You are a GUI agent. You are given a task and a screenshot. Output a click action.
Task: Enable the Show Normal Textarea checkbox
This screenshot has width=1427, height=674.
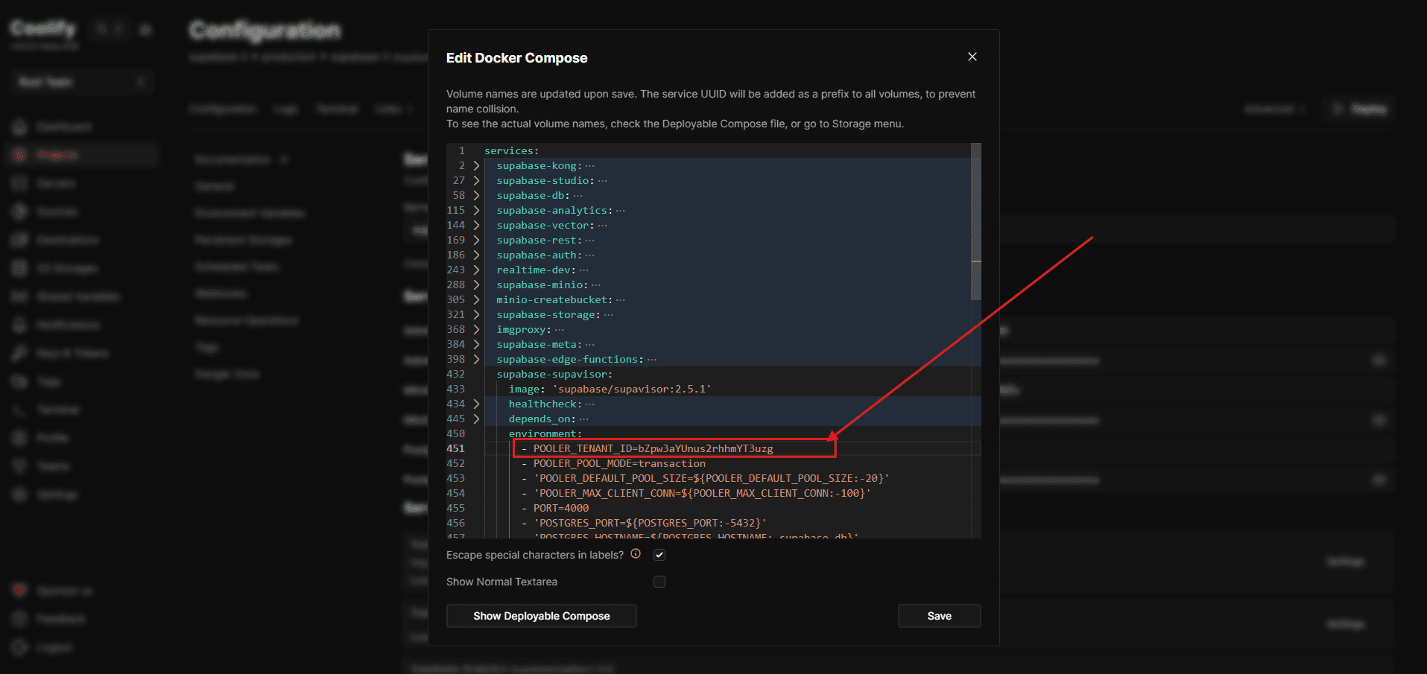click(x=659, y=582)
